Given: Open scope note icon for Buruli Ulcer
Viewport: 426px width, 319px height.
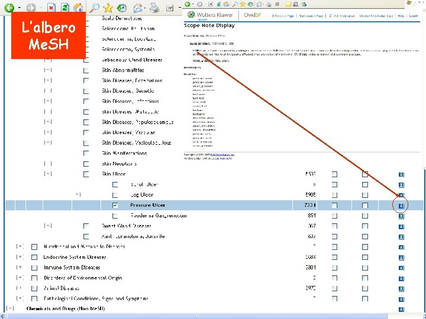Looking at the screenshot, I should (401, 185).
